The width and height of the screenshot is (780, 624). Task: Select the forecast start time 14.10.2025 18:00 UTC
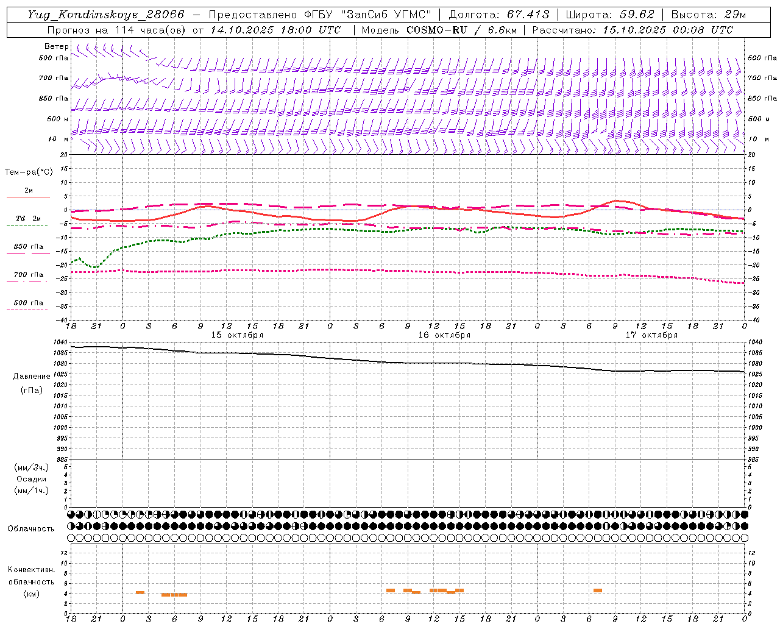[275, 30]
